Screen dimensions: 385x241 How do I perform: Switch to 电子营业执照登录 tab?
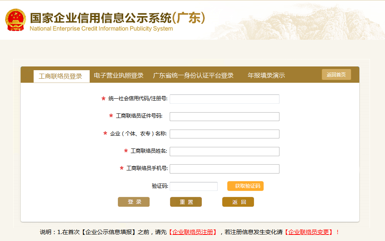coord(119,76)
